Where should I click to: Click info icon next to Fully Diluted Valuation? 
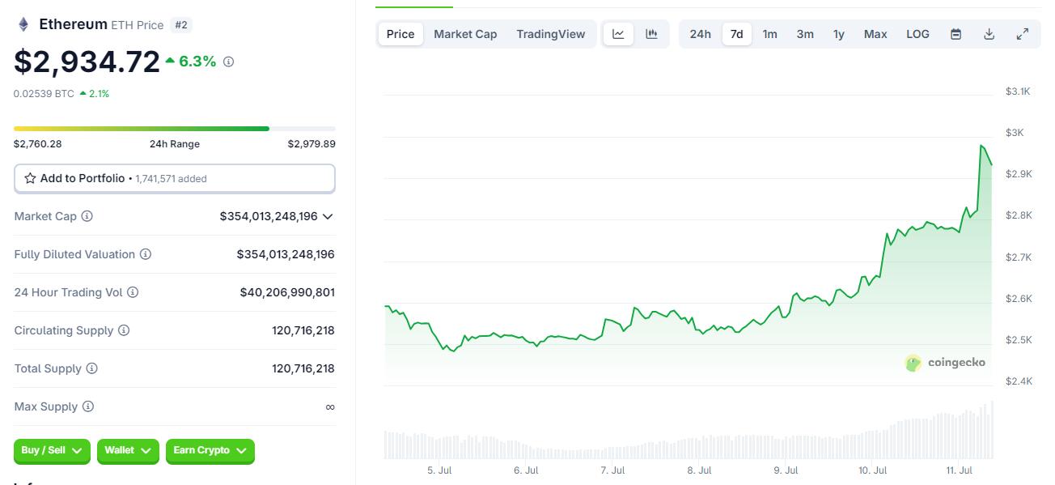tap(146, 254)
